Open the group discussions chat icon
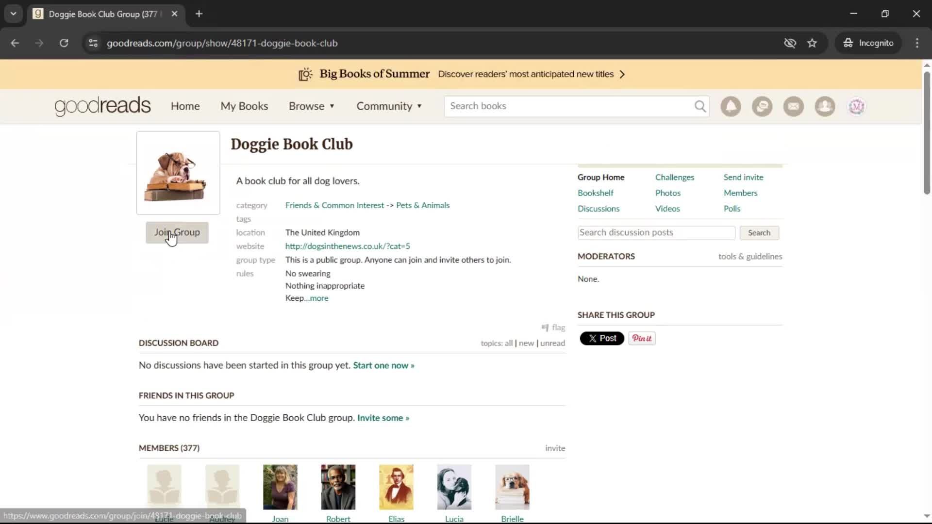Image resolution: width=932 pixels, height=524 pixels. [x=762, y=106]
